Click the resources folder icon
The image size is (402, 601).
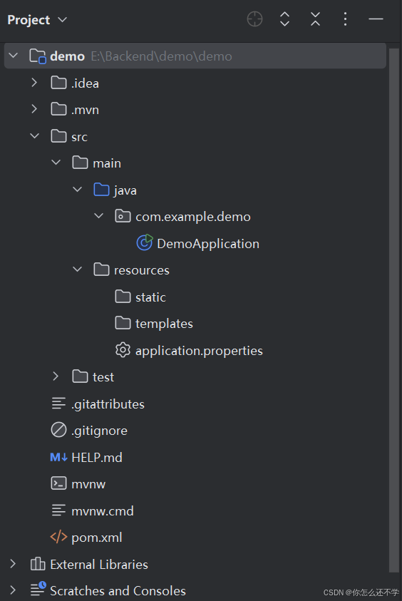pyautogui.click(x=101, y=269)
